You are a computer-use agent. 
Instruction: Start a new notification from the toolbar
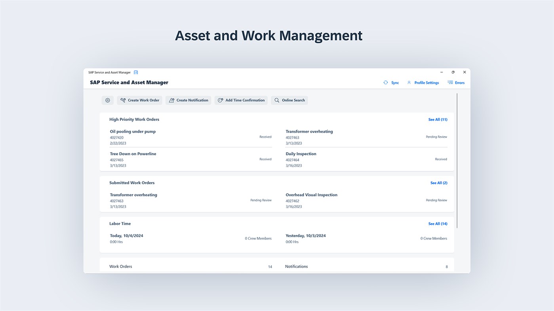188,100
